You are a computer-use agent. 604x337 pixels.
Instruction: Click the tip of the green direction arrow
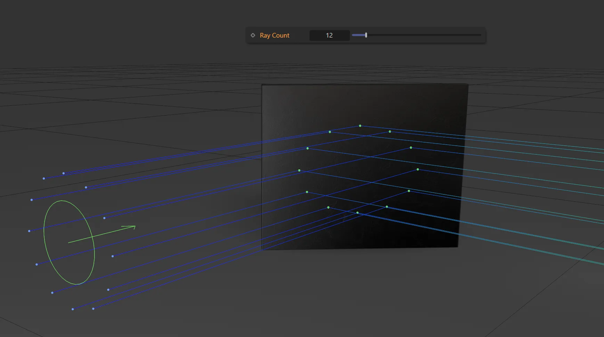point(135,226)
